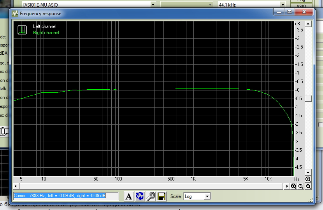Click the '1K' frequency axis label

(193, 179)
